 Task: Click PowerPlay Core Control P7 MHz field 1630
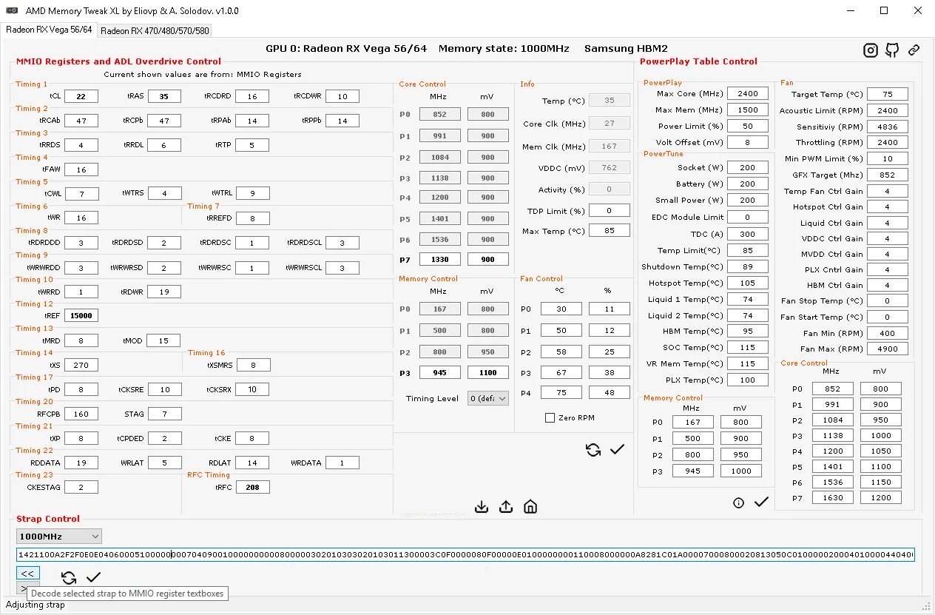coord(833,497)
